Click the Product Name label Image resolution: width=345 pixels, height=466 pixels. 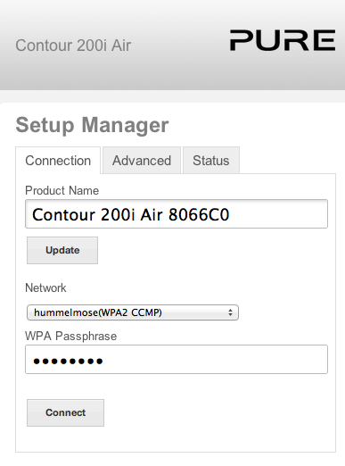click(x=62, y=190)
